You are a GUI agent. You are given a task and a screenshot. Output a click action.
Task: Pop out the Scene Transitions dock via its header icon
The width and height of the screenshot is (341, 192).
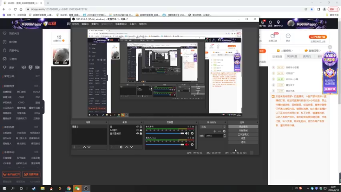pyautogui.click(x=225, y=122)
